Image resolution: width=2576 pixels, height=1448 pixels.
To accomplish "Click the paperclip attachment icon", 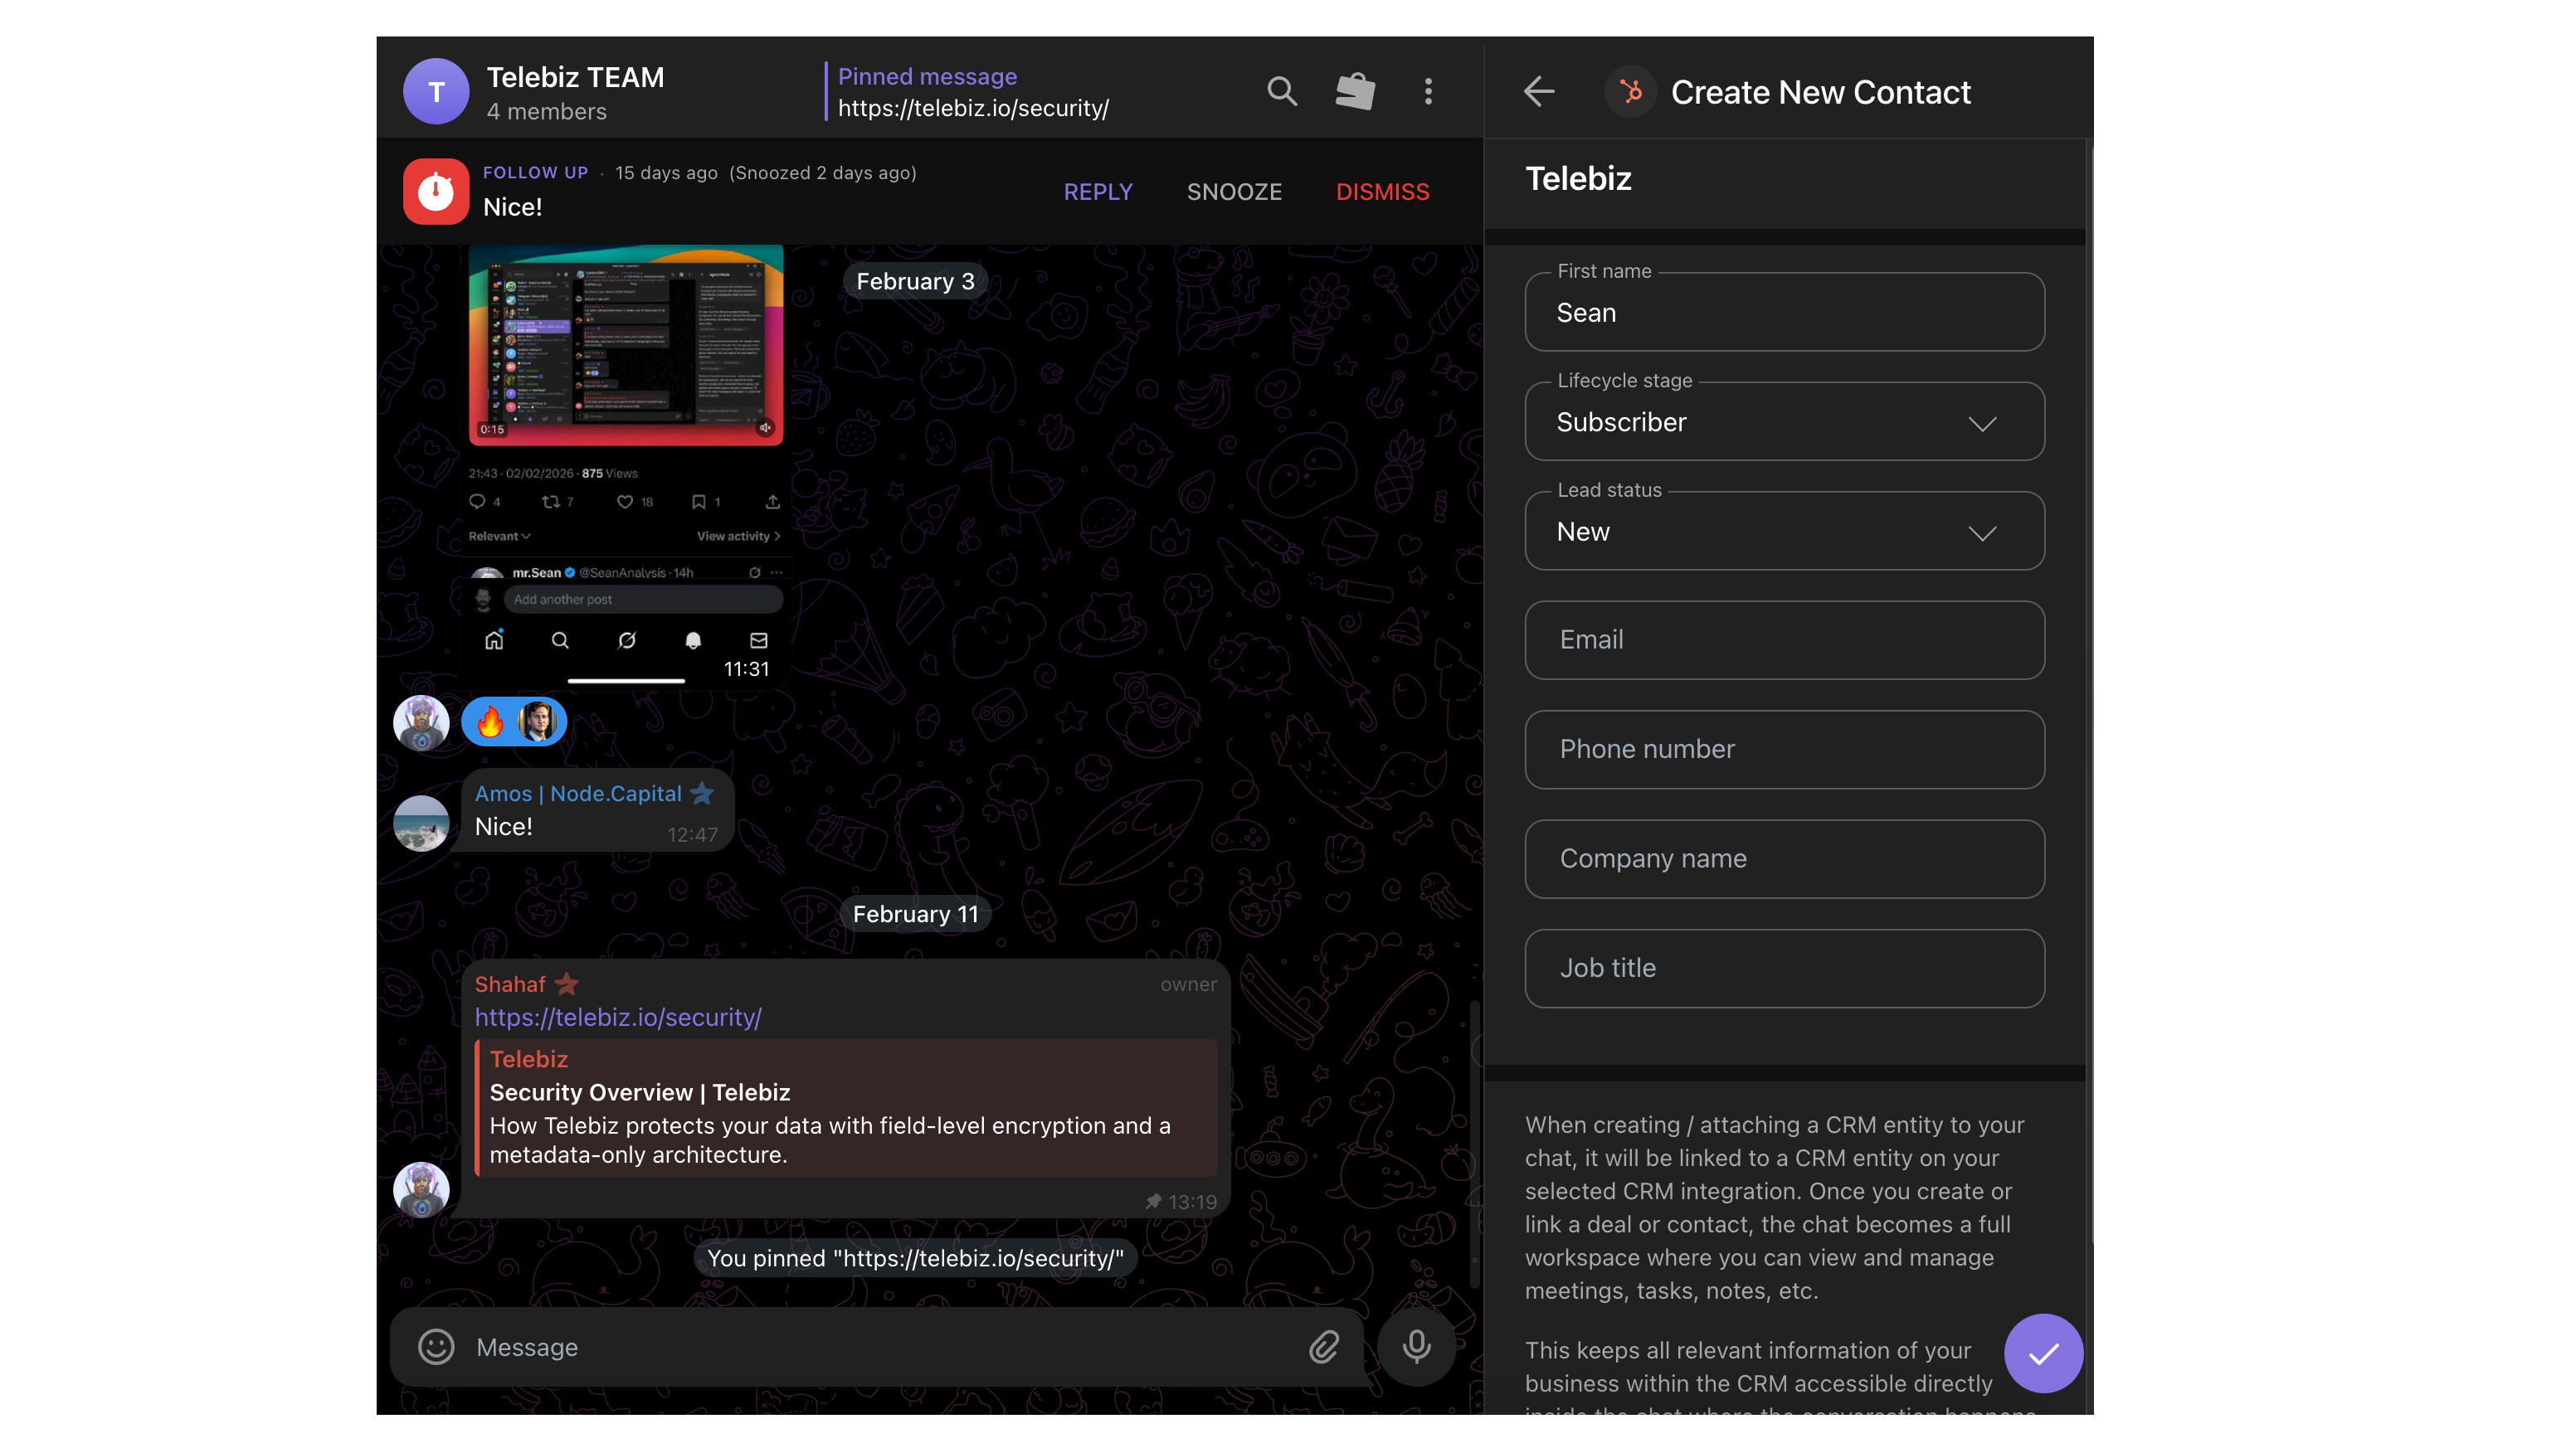I will [x=1324, y=1347].
